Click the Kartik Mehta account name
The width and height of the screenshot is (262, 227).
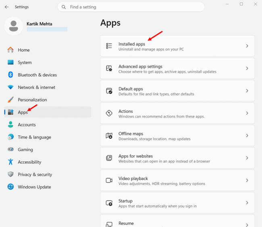click(x=39, y=24)
